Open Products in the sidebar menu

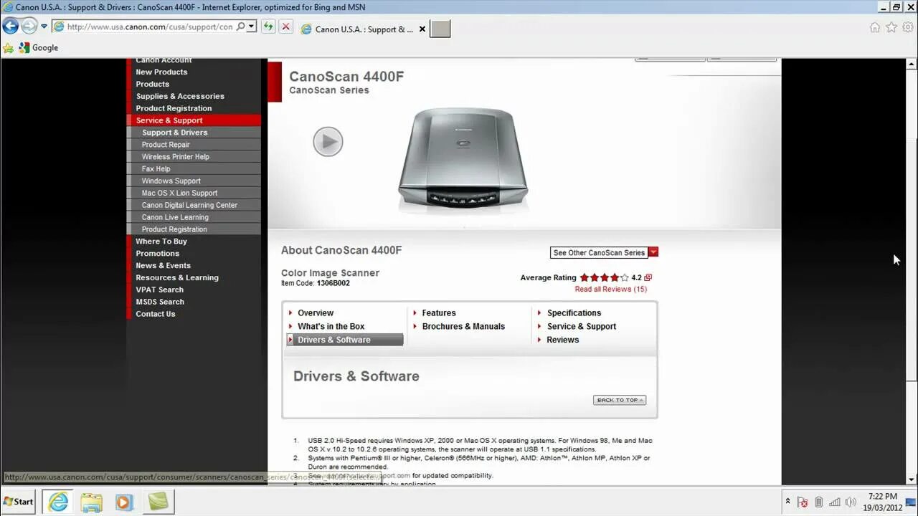(152, 84)
